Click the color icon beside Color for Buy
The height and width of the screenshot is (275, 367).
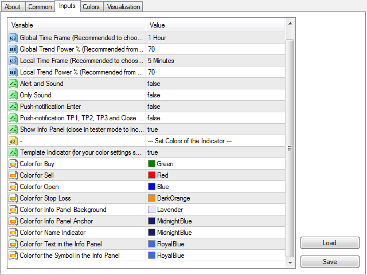click(13, 164)
